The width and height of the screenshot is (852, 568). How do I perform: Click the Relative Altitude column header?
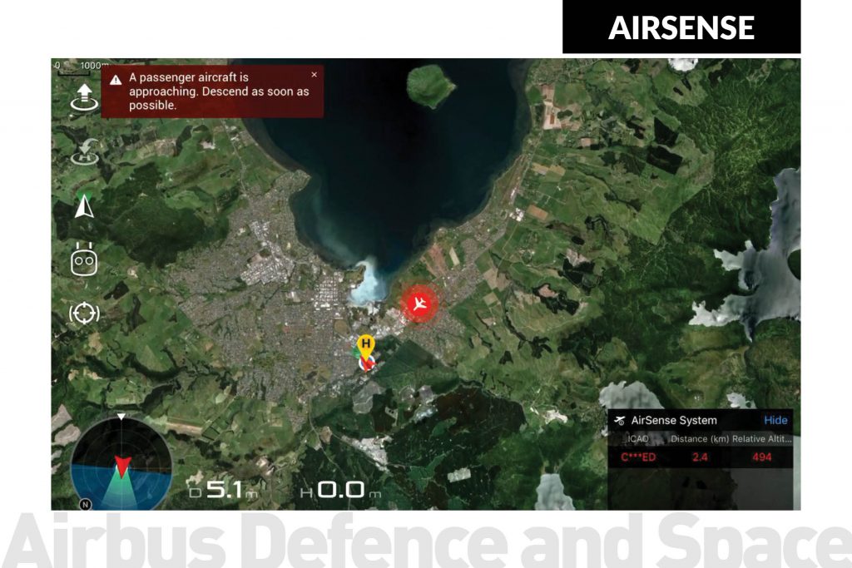pyautogui.click(x=762, y=439)
